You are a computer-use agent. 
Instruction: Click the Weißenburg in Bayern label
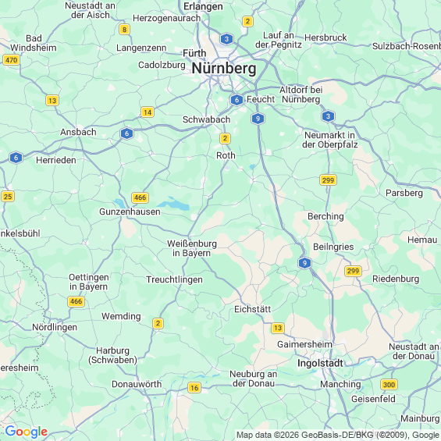click(192, 248)
